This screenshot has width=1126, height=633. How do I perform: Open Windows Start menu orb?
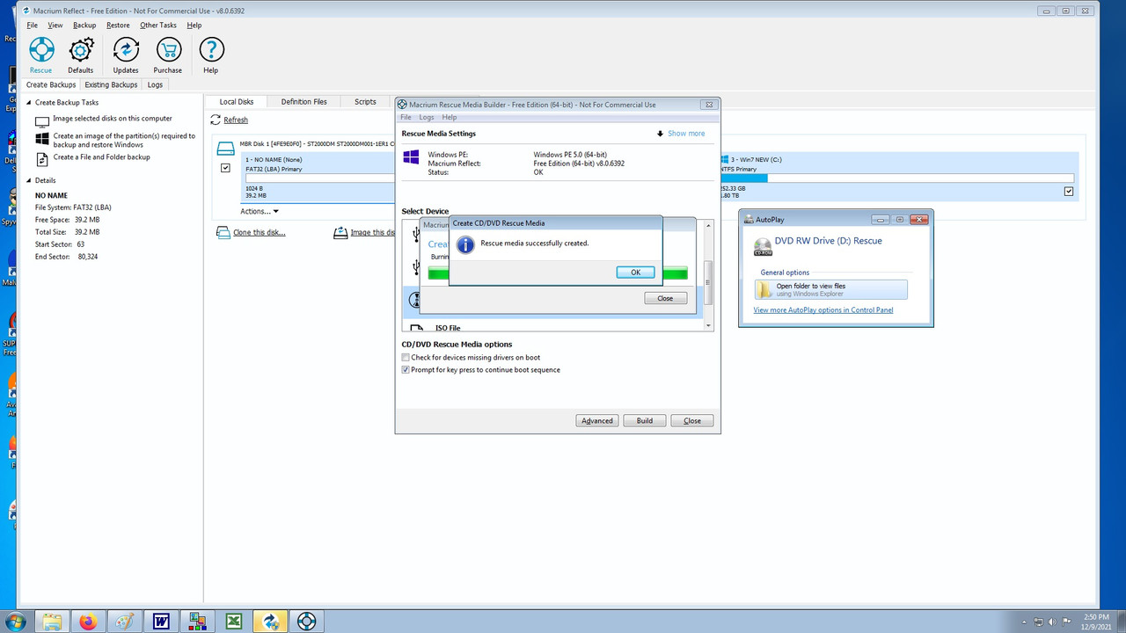pyautogui.click(x=15, y=622)
